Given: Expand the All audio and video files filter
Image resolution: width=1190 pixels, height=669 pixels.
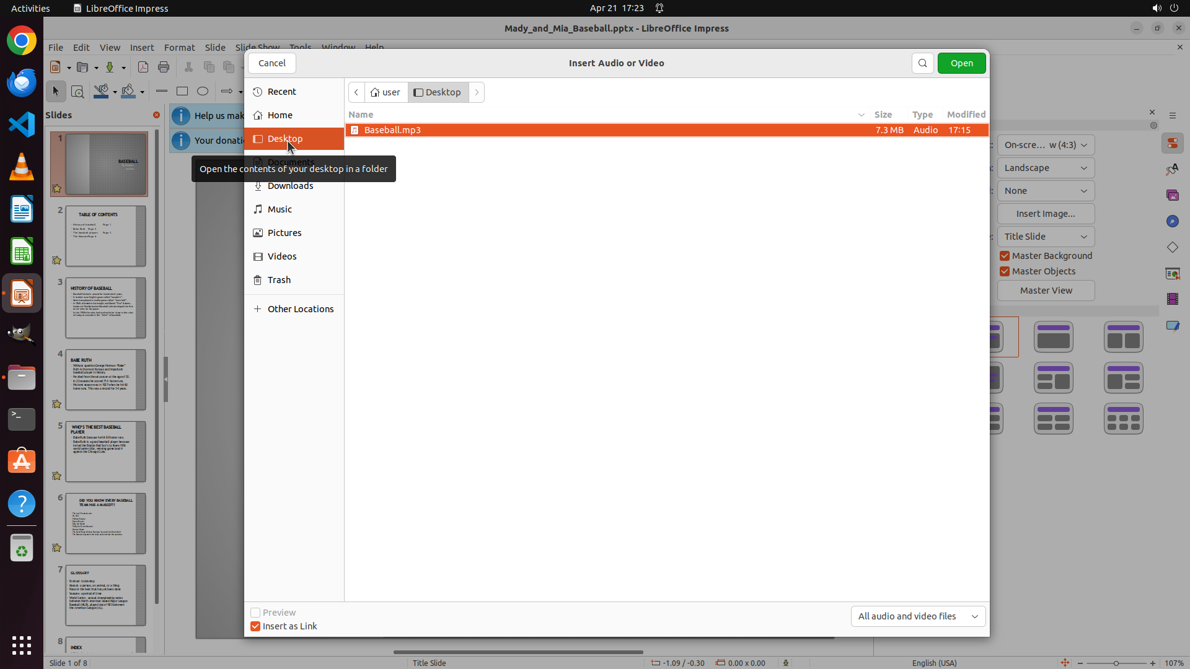Looking at the screenshot, I should tap(918, 616).
